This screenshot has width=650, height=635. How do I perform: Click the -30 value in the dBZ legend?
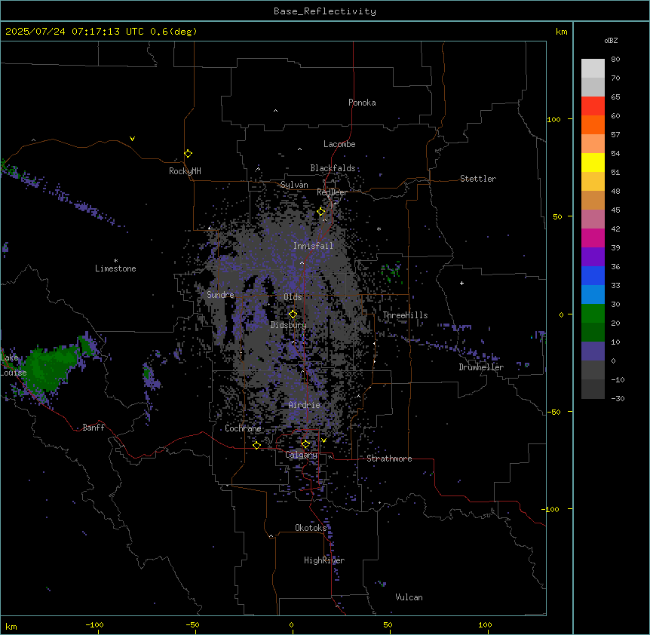(x=618, y=399)
